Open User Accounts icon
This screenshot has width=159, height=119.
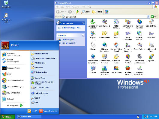[116, 69]
